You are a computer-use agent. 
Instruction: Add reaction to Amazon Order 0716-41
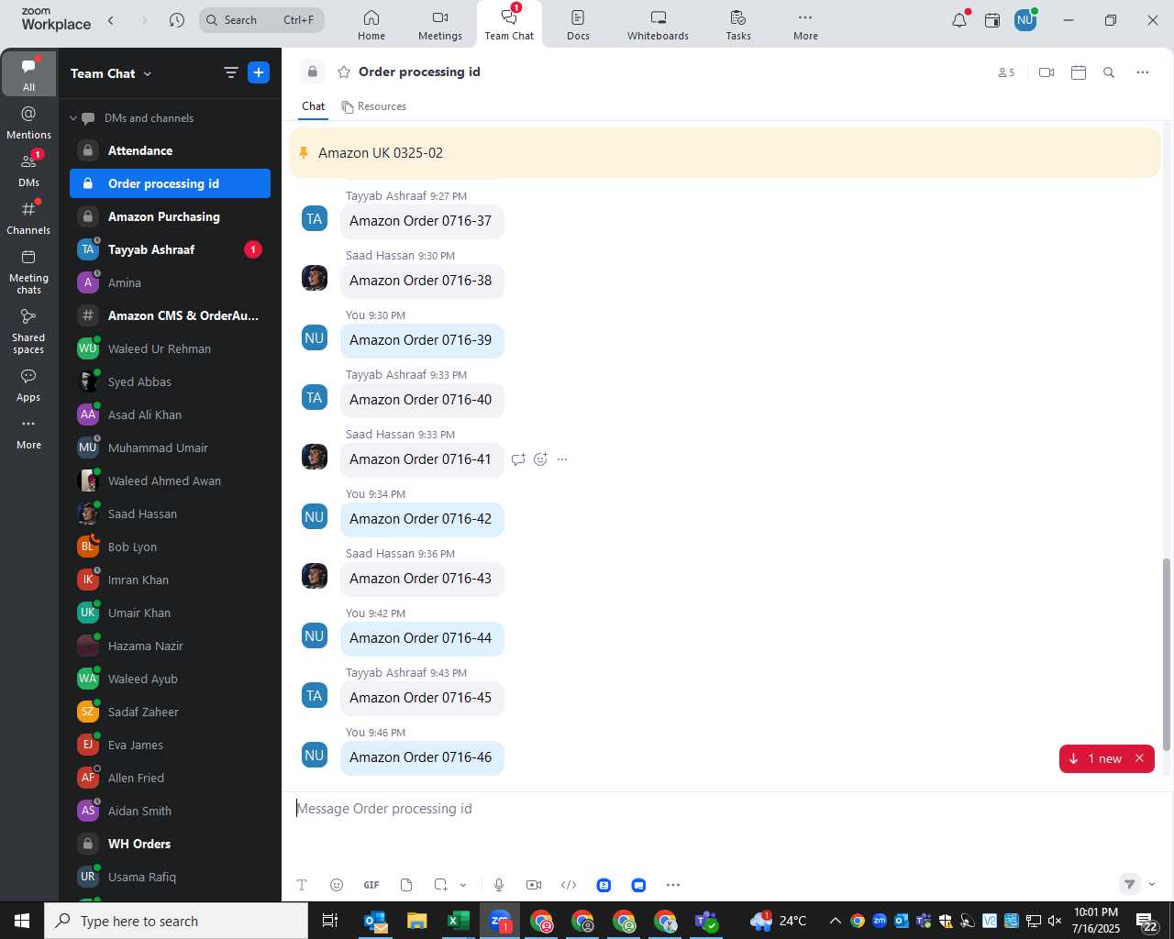(x=540, y=459)
